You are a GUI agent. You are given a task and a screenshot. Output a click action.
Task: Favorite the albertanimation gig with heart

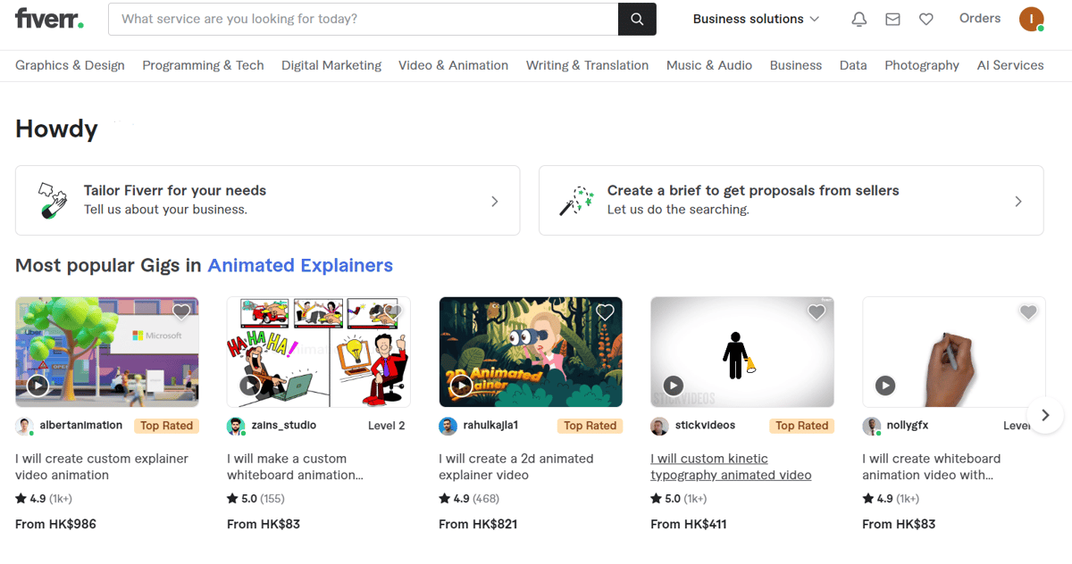[181, 312]
